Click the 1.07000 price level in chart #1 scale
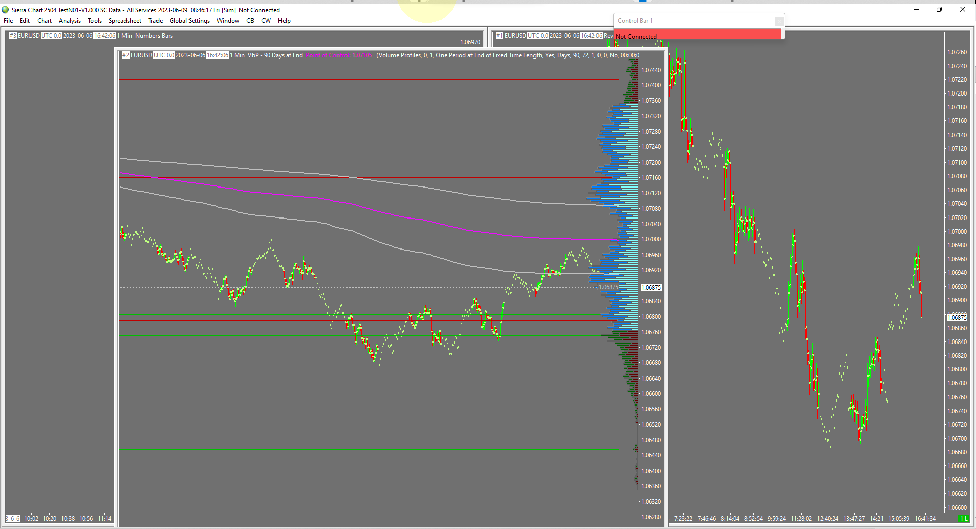 957,232
